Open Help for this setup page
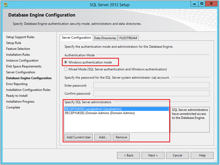The image size is (220, 165). 202,155
